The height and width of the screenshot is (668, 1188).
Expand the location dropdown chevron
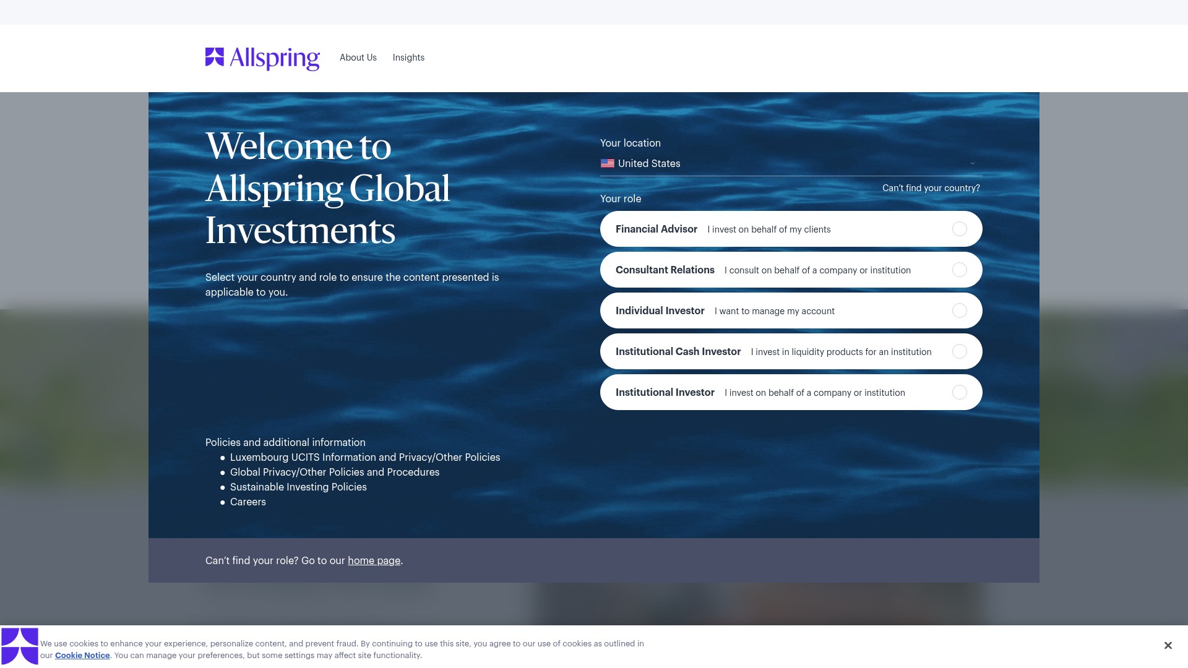(x=972, y=163)
